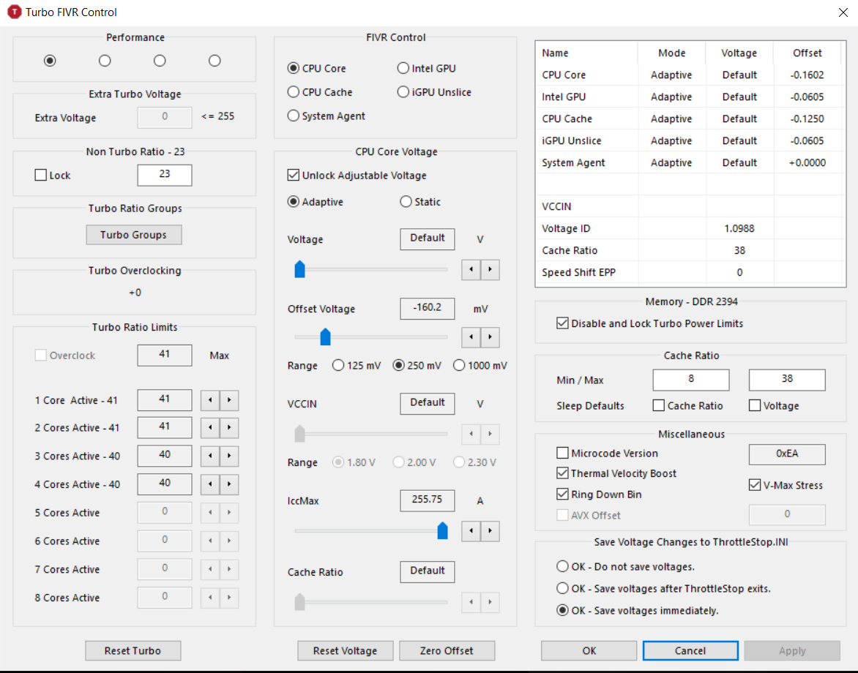Click the Voltage slider thumb

(x=300, y=269)
